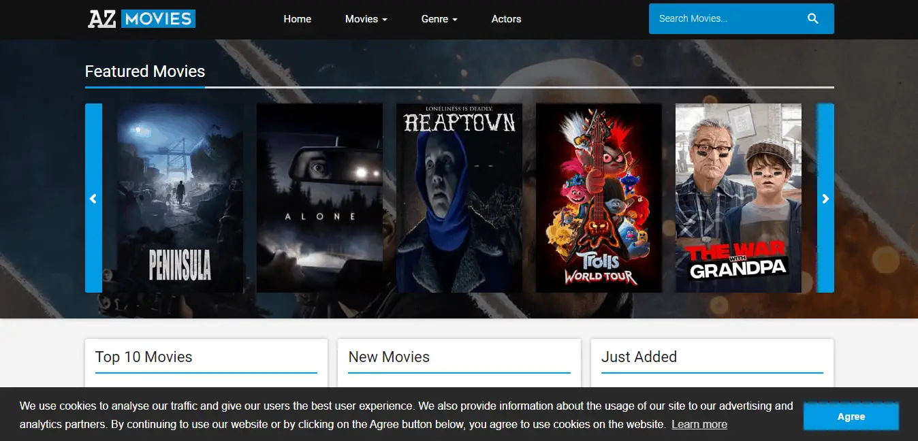Click the Agree cookie button
The width and height of the screenshot is (918, 441).
tap(851, 416)
